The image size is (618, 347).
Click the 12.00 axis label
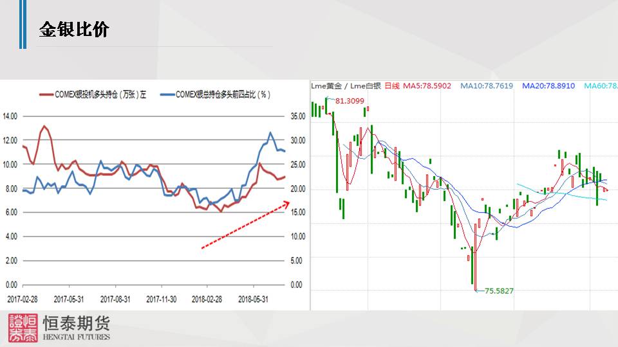coord(10,141)
